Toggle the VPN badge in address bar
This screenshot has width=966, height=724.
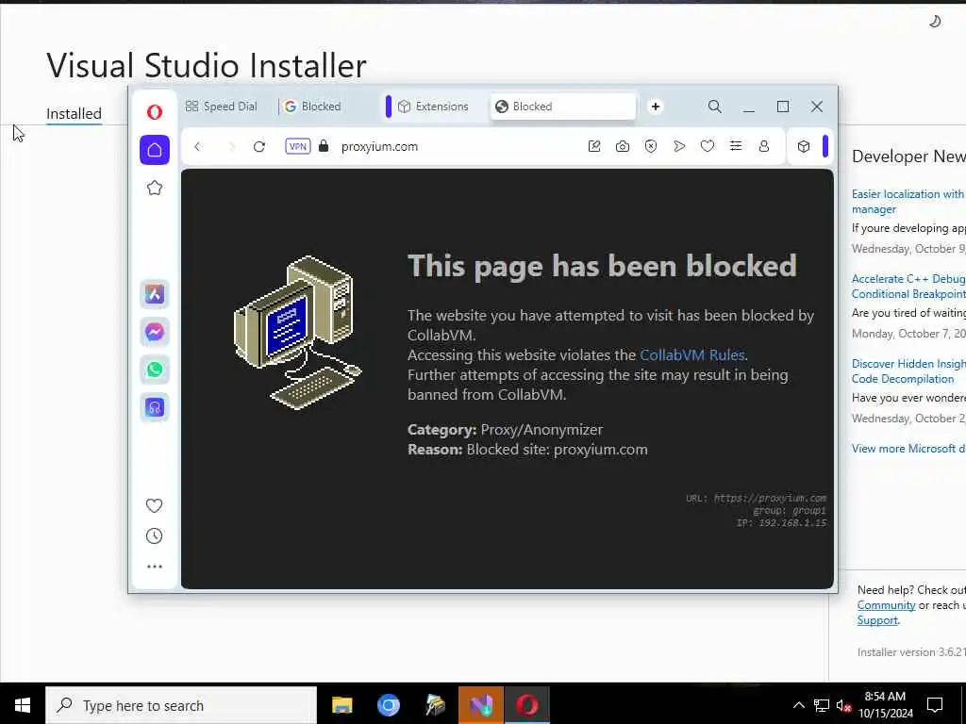pyautogui.click(x=297, y=146)
